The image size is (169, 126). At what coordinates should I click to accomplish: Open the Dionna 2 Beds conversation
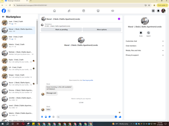(x=18, y=91)
